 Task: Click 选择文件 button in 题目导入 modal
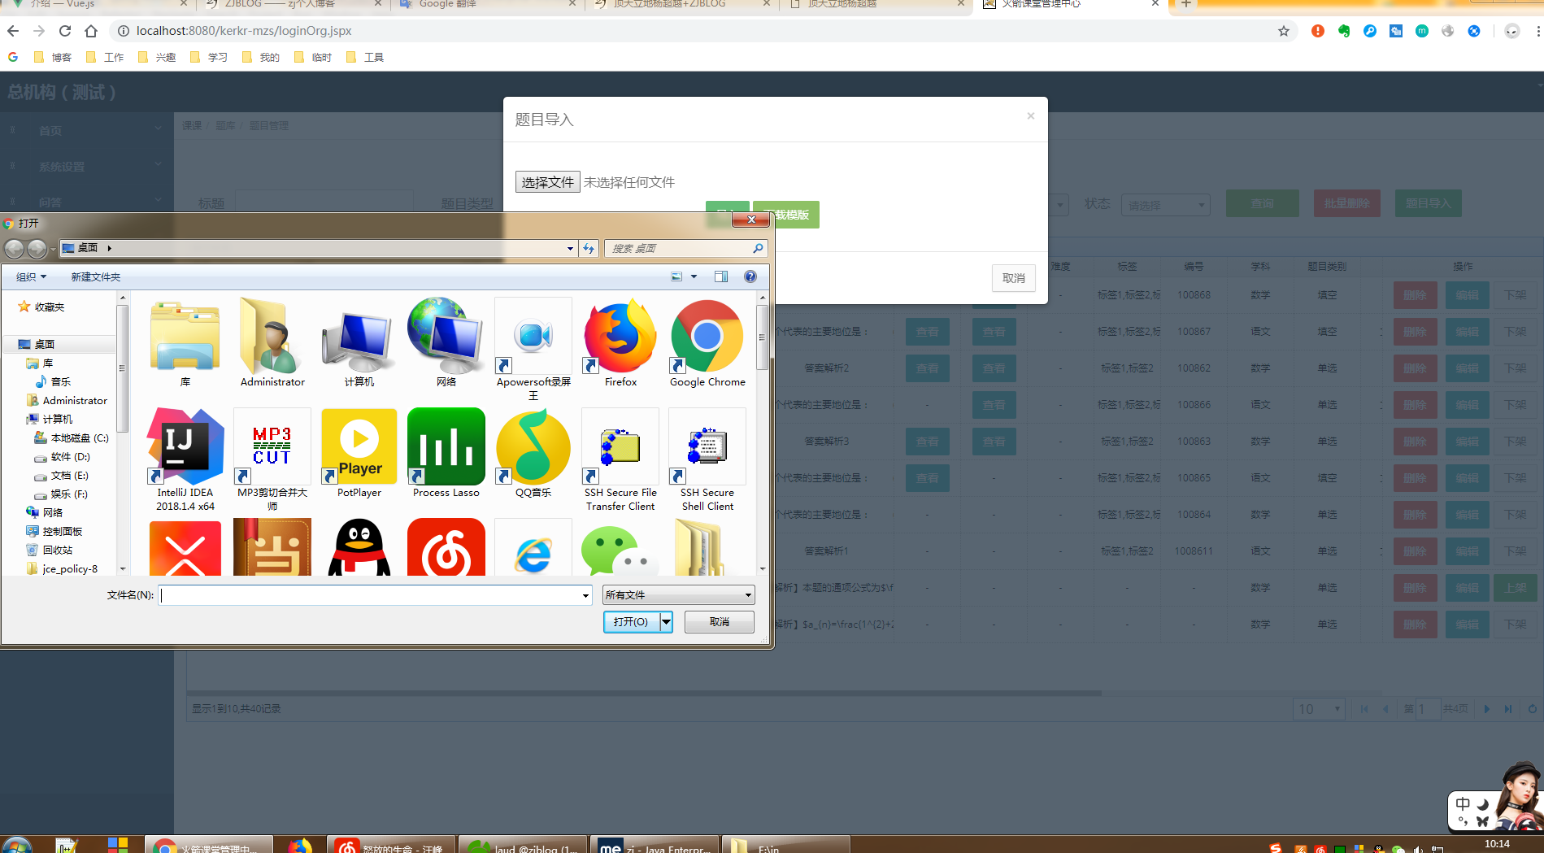(547, 182)
